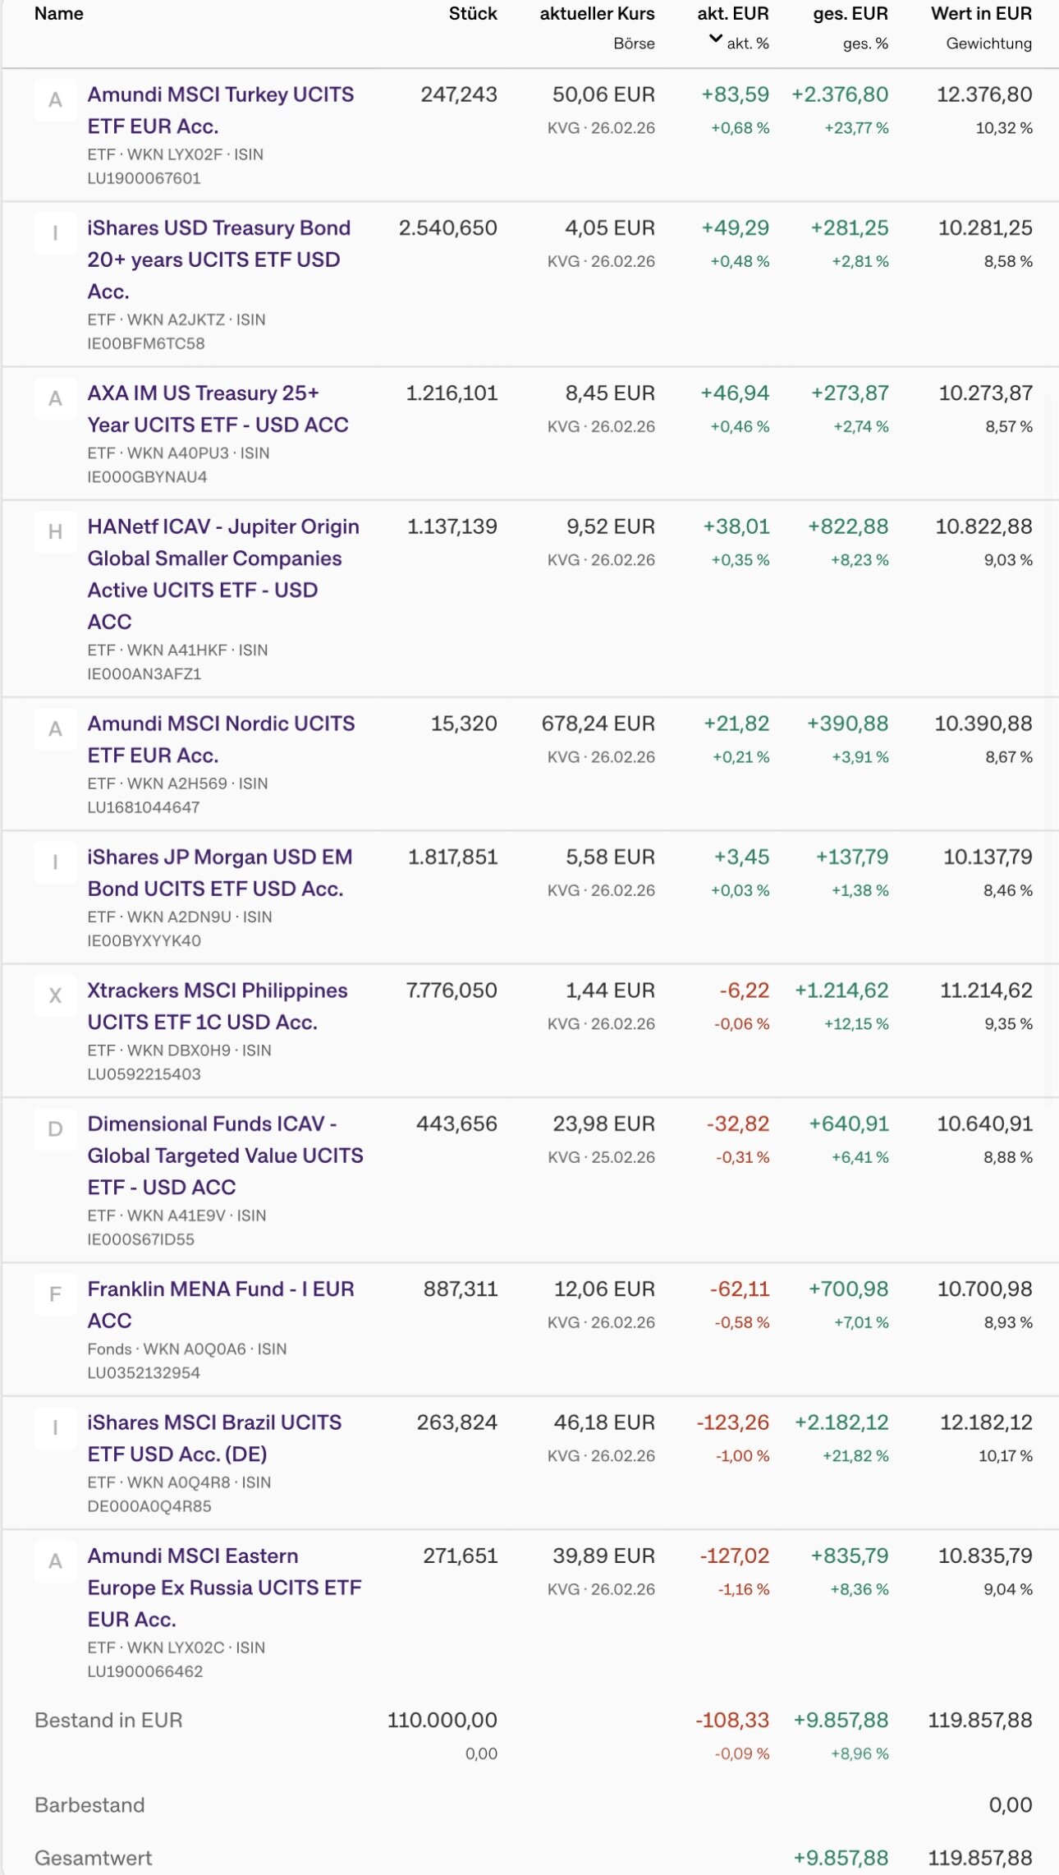1059x1875 pixels.
Task: Click the AXA IM US Treasury letter icon
Action: tap(55, 399)
